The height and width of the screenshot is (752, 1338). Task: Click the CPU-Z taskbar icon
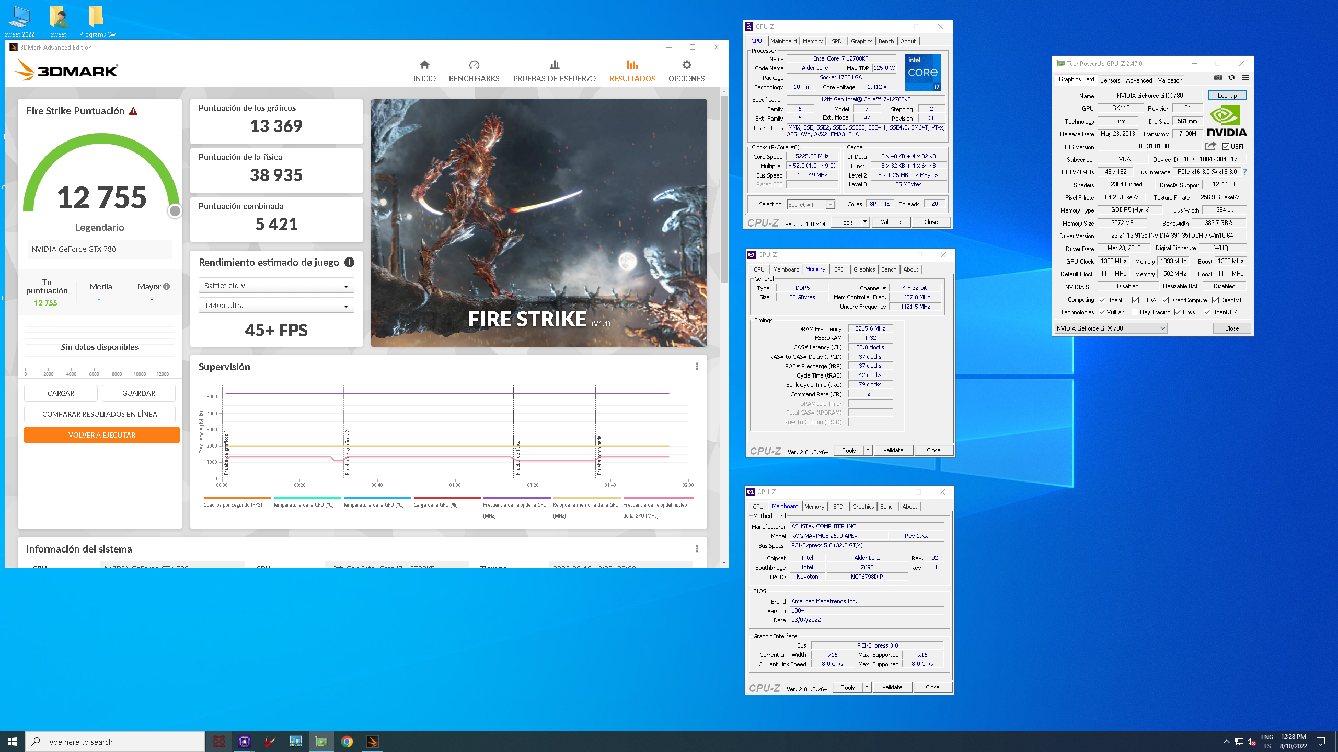(244, 742)
